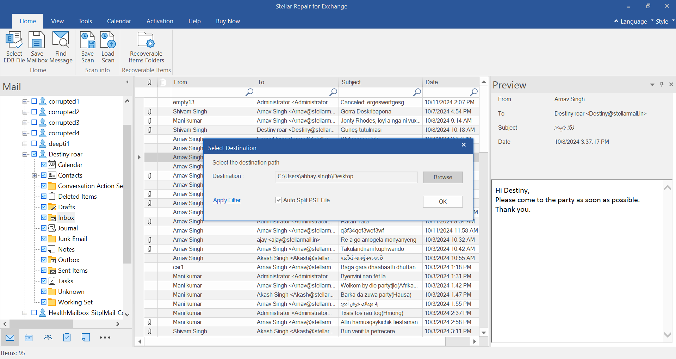Check the corrupted1 mailbox checkbox
Image resolution: width=676 pixels, height=359 pixels.
[34, 101]
